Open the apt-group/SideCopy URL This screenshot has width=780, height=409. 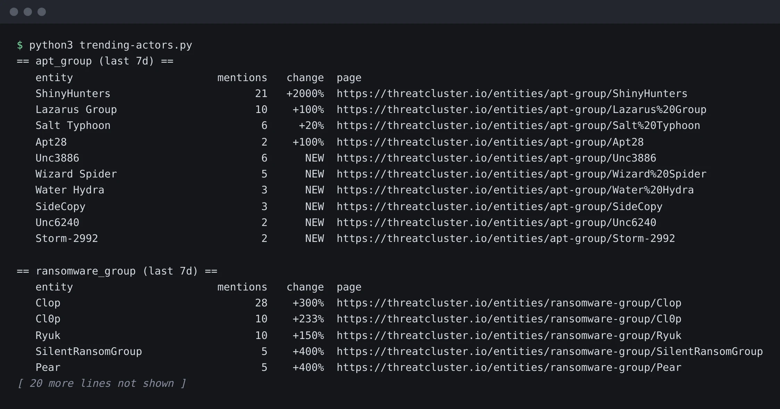point(499,207)
